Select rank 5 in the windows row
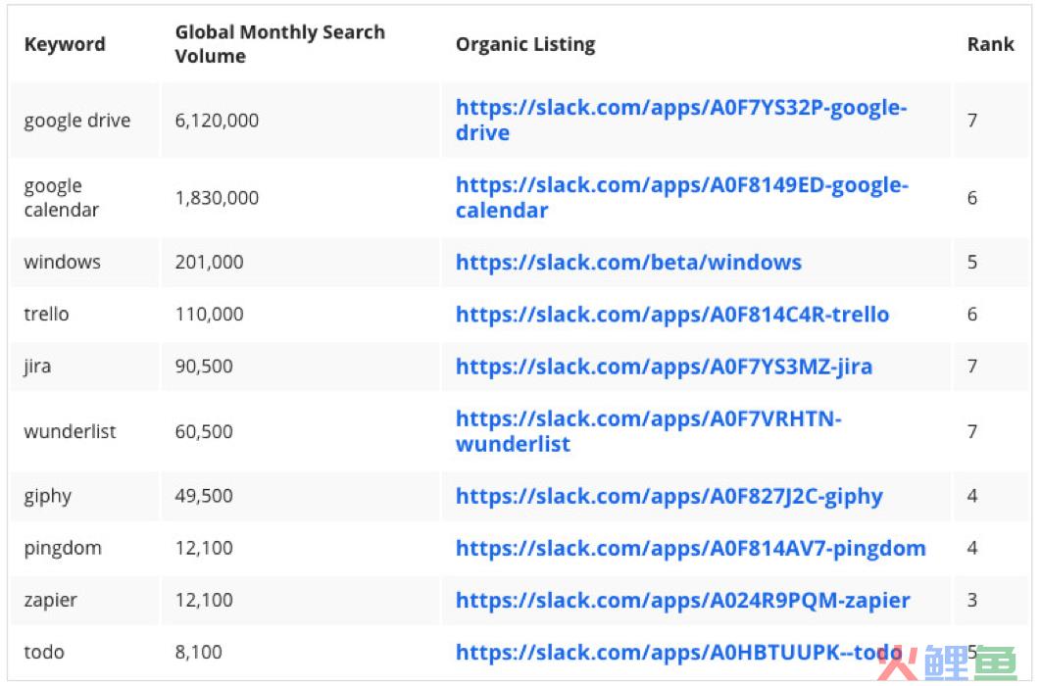Image resolution: width=1041 pixels, height=686 pixels. point(972,262)
